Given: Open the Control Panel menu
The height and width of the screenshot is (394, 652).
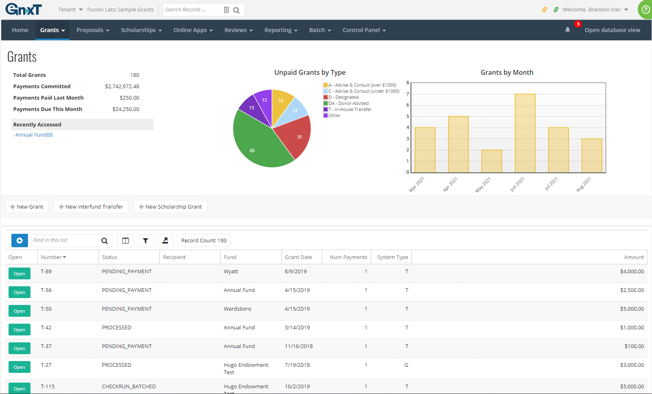Looking at the screenshot, I should [363, 30].
